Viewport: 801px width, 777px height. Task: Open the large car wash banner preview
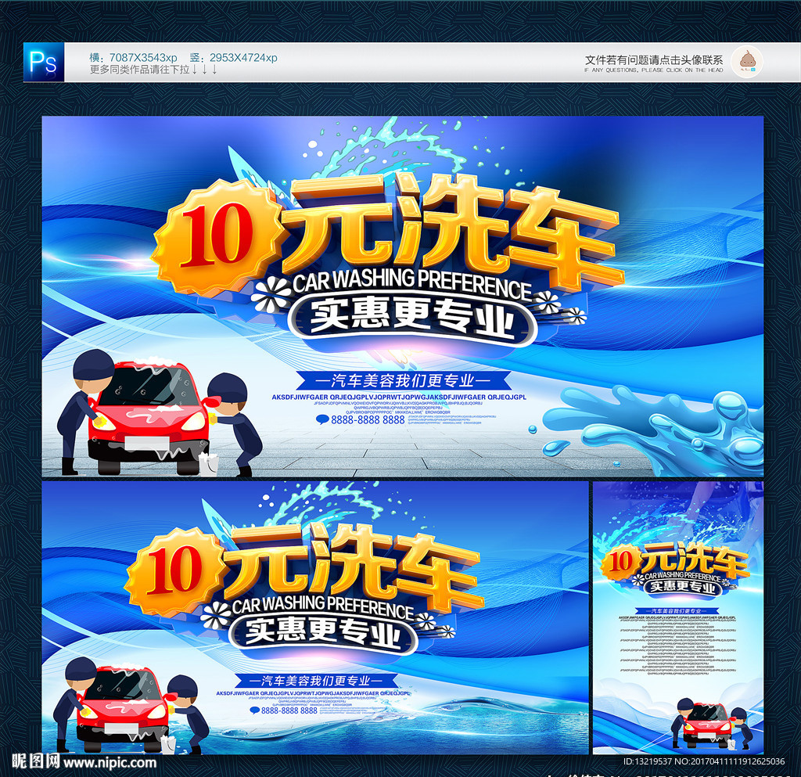[x=403, y=297]
